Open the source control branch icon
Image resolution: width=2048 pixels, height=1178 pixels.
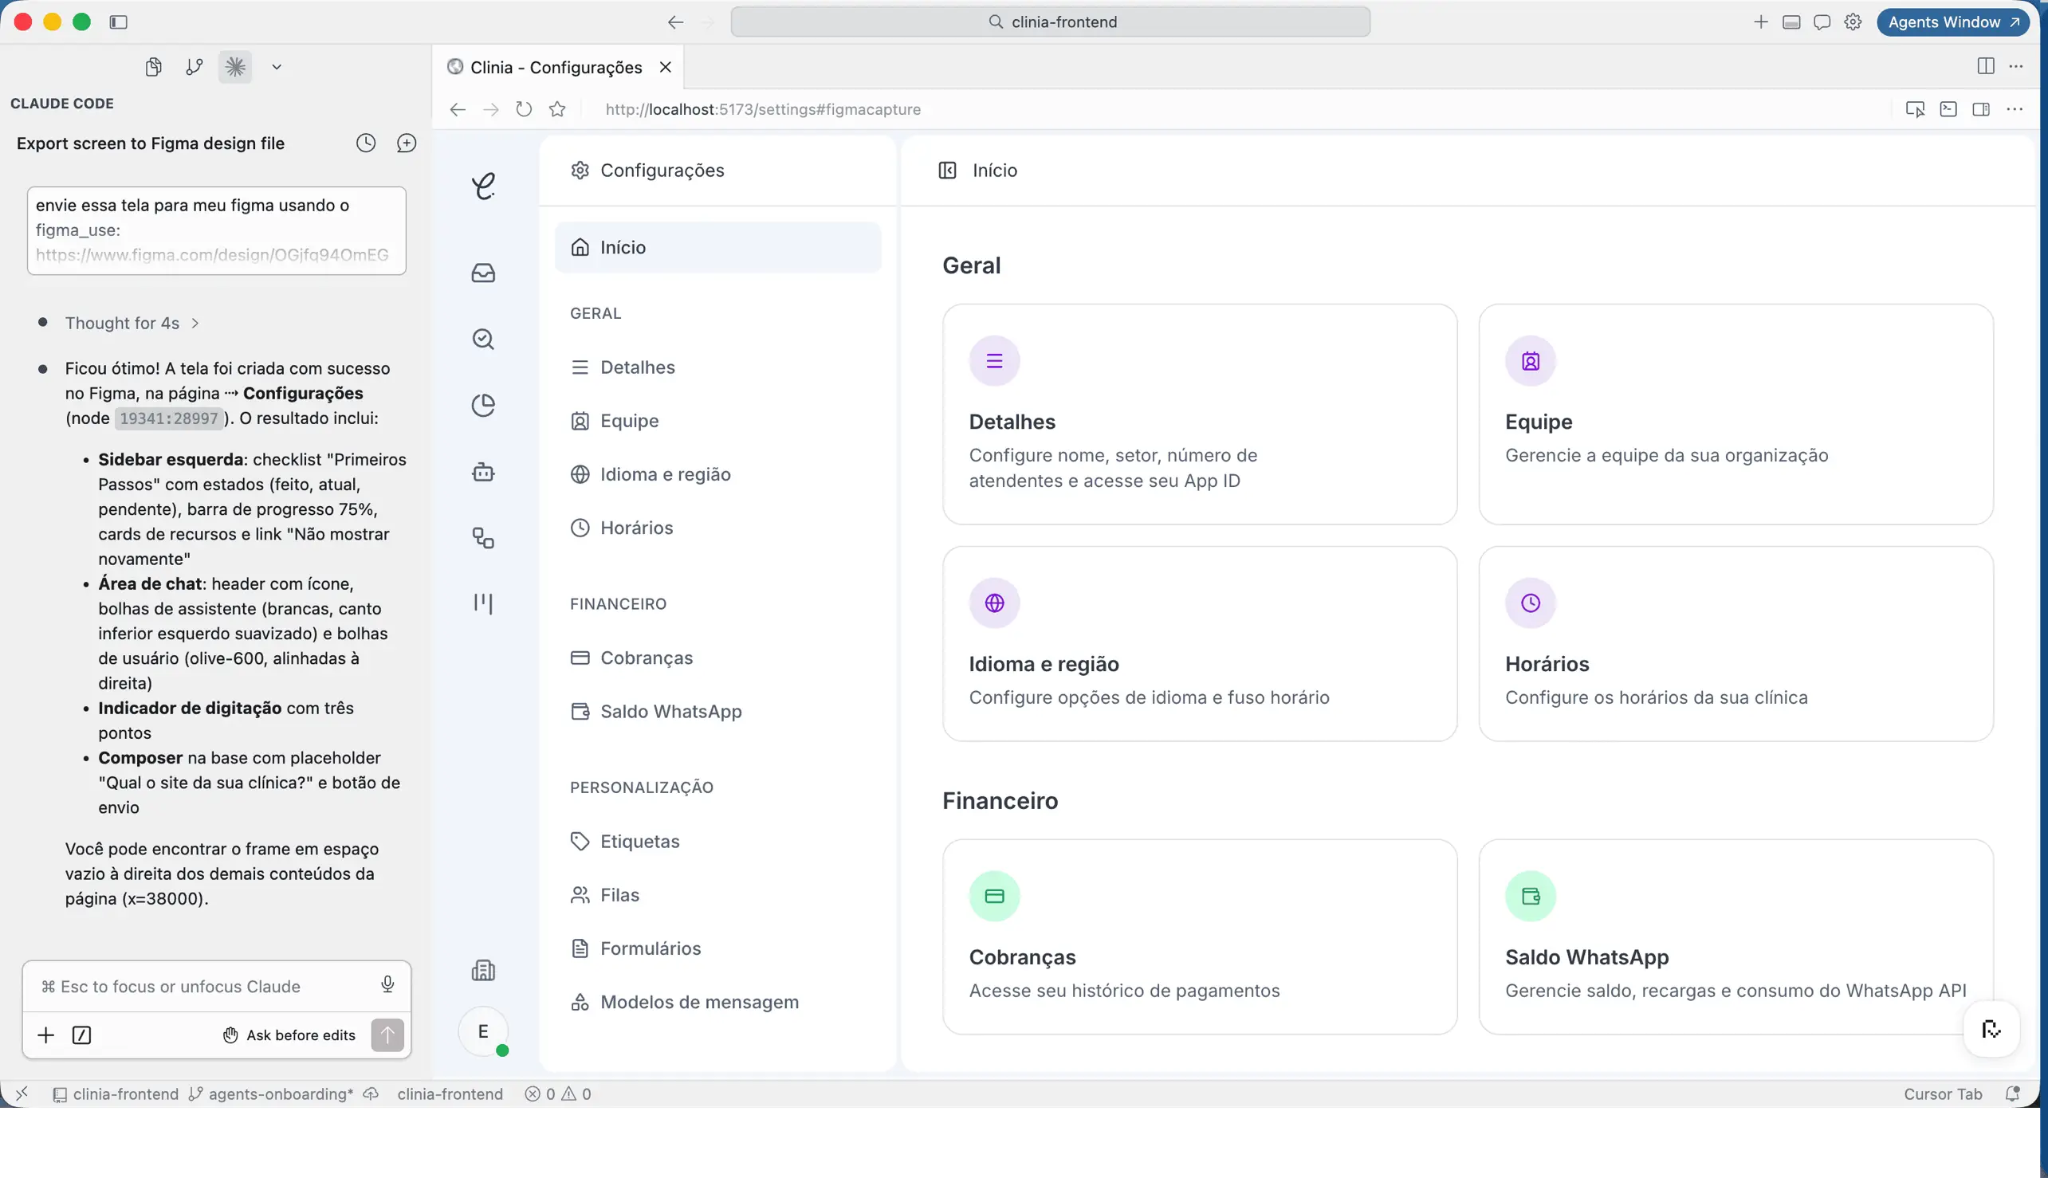195,66
